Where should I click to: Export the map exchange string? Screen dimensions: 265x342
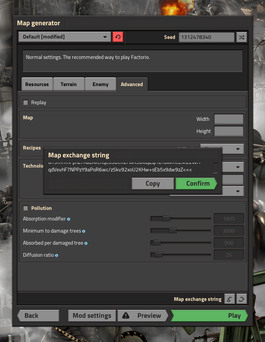(242, 299)
